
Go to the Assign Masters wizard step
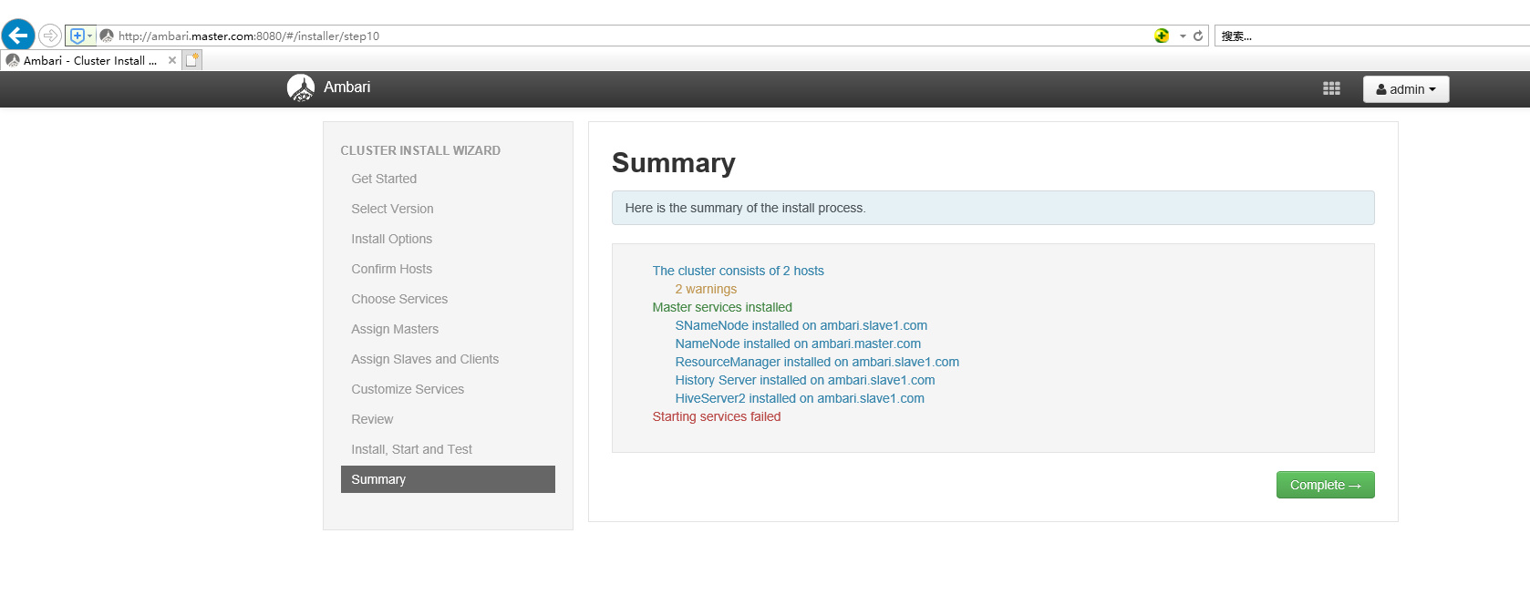[395, 329]
